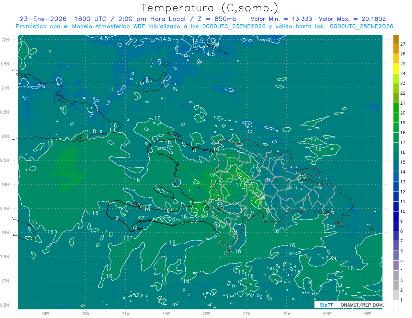Click the '69W' longitude axis label
This screenshot has height=318, width=412.
pyautogui.click(x=327, y=314)
